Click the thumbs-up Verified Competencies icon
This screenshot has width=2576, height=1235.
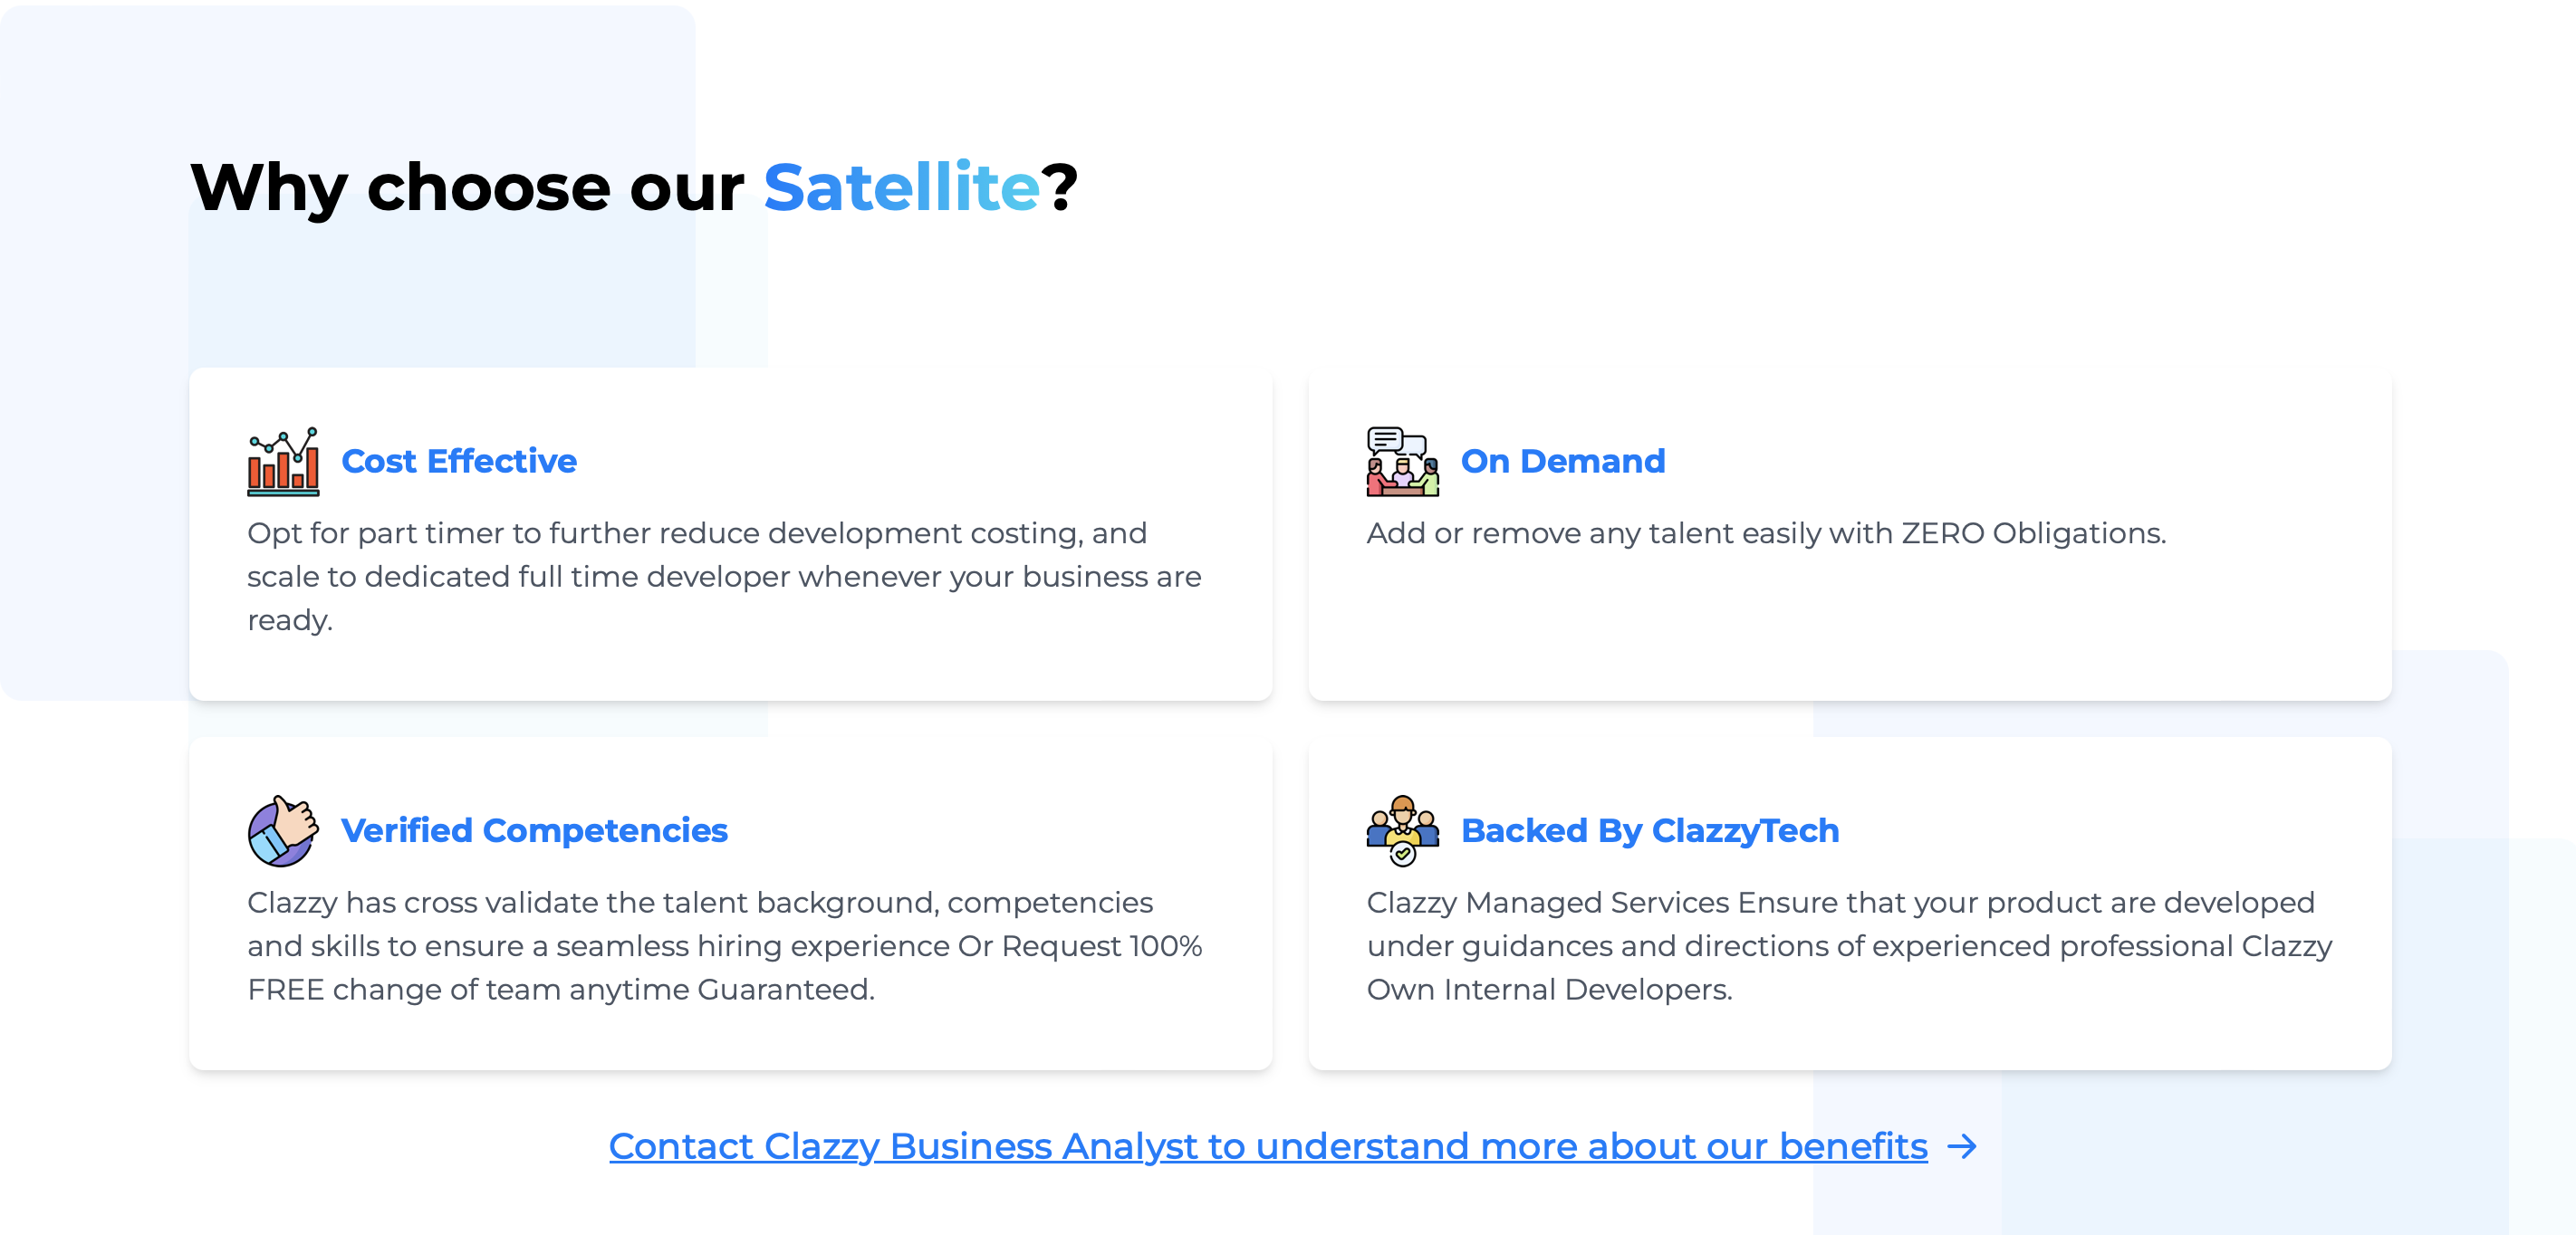click(283, 830)
